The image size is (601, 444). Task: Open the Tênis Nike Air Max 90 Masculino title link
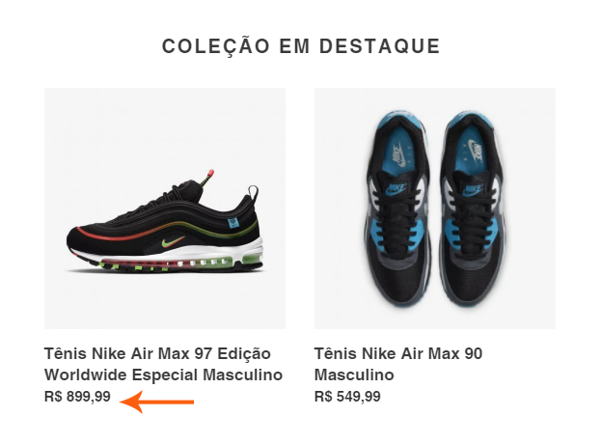click(398, 364)
